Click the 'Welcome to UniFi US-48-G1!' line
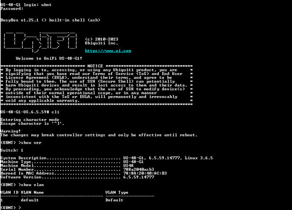Viewport: 292px width, 210px height. (x=49, y=58)
